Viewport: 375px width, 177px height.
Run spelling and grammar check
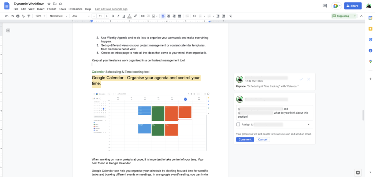(x=23, y=16)
